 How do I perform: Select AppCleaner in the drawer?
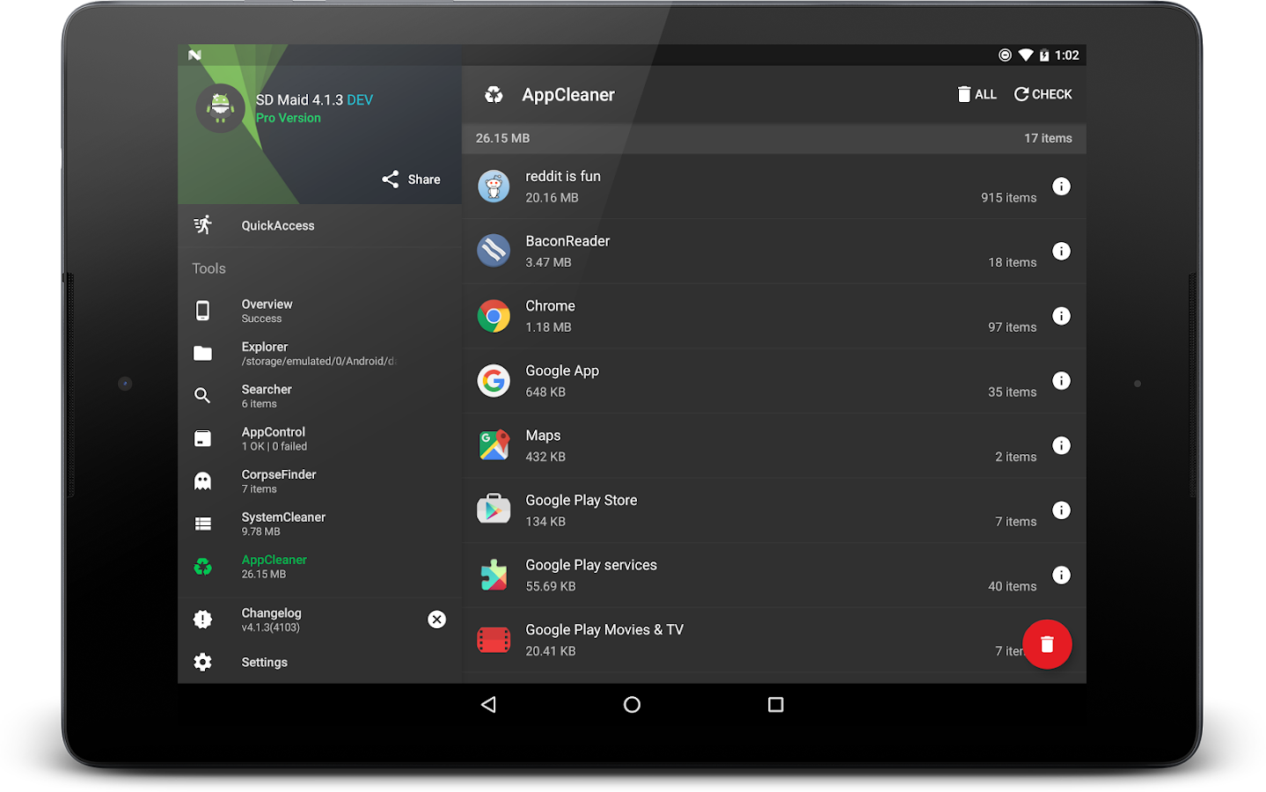319,567
